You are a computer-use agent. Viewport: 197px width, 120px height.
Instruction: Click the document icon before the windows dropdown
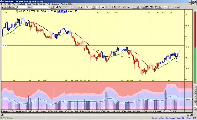[x=156, y=7]
